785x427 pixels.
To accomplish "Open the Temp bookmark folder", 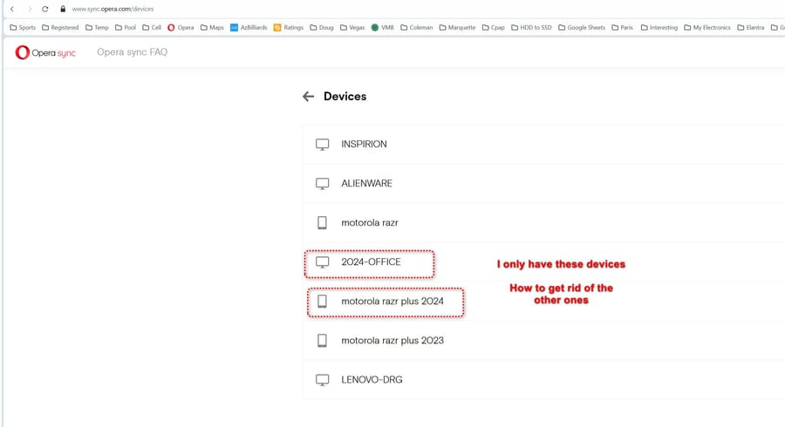I will pyautogui.click(x=97, y=28).
